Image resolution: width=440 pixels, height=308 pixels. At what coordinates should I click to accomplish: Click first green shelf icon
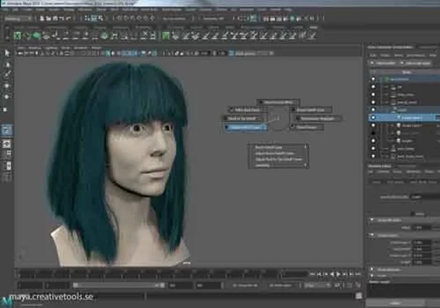[x=18, y=36]
